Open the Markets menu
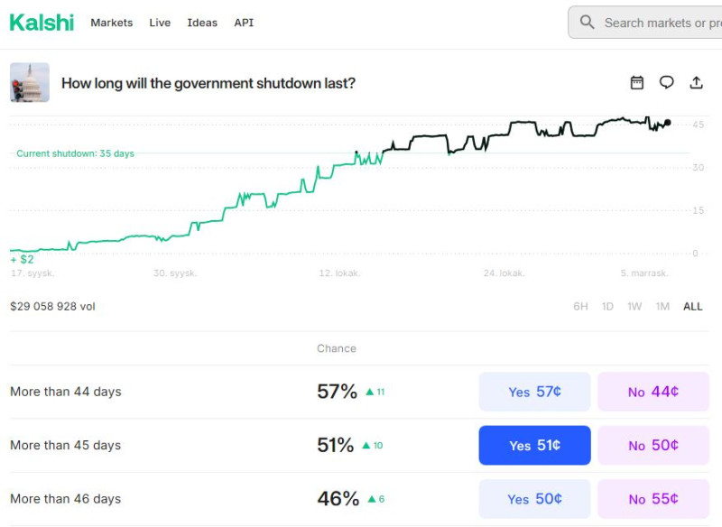The image size is (722, 527). coord(111,23)
